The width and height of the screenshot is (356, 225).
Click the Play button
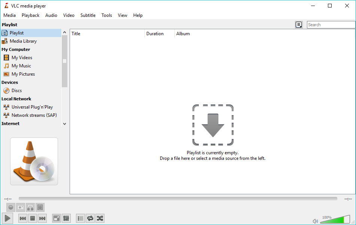7,218
